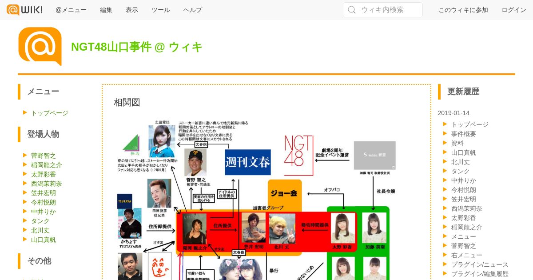The width and height of the screenshot is (533, 280).
Task: Open 資料 in 更新履歴
Action: (457, 143)
